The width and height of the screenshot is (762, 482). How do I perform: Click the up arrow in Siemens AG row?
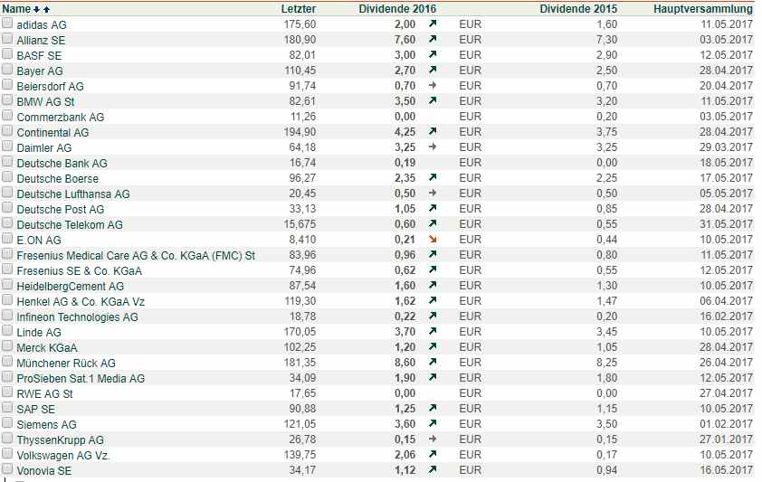click(x=433, y=424)
